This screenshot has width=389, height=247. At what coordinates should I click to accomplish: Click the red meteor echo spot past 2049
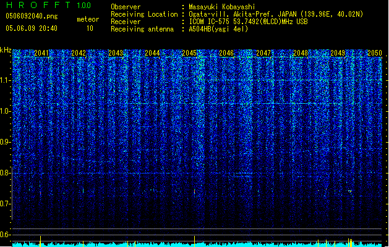click(x=350, y=191)
